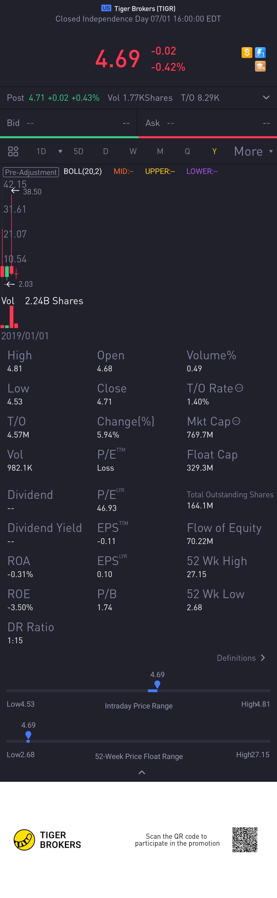Tap the yellow dollar sign icon
Screen dimensions: 277x898
pyautogui.click(x=247, y=53)
